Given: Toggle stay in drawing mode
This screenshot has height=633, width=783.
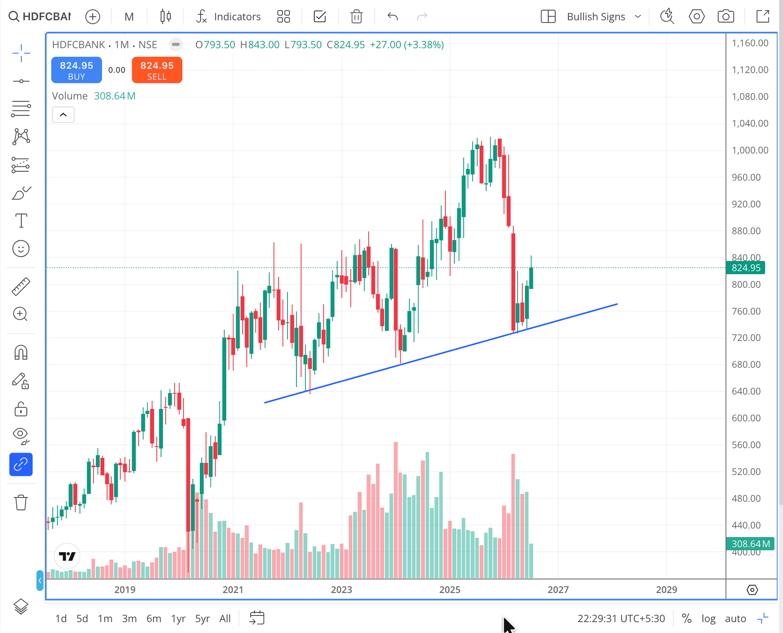Looking at the screenshot, I should 21,381.
